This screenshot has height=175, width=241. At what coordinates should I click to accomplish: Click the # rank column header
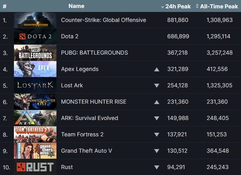pyautogui.click(x=4, y=6)
